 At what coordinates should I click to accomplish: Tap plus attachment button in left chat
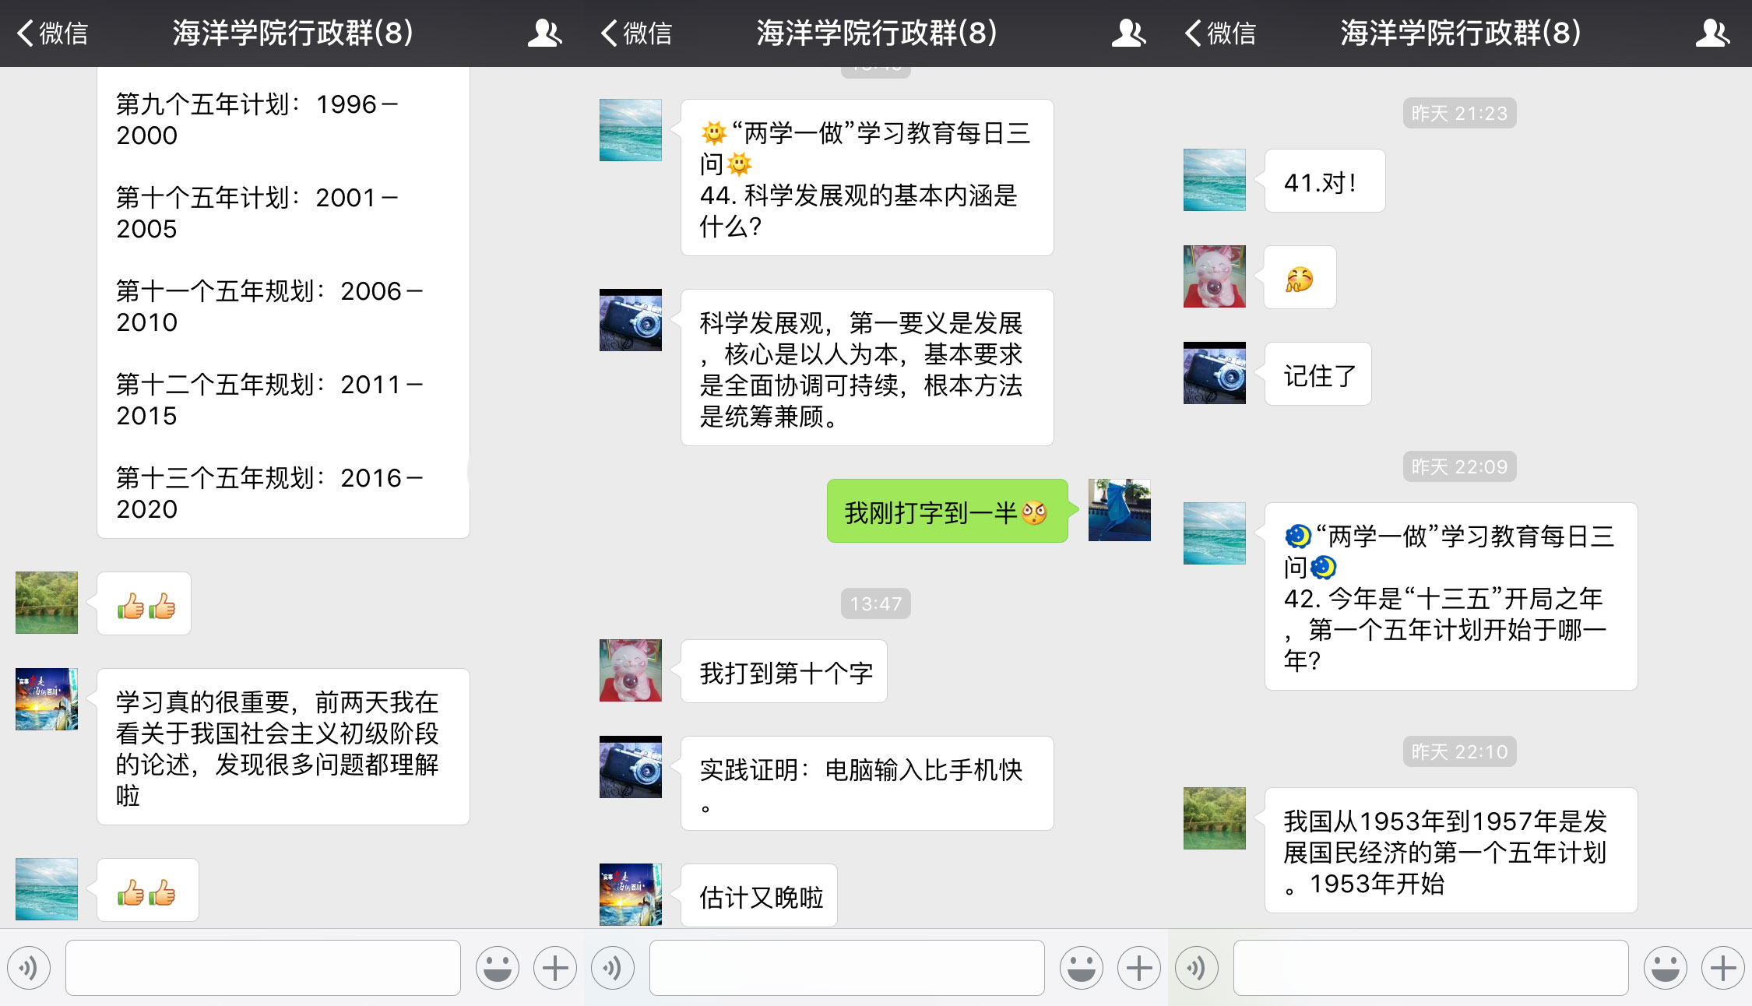pos(554,968)
